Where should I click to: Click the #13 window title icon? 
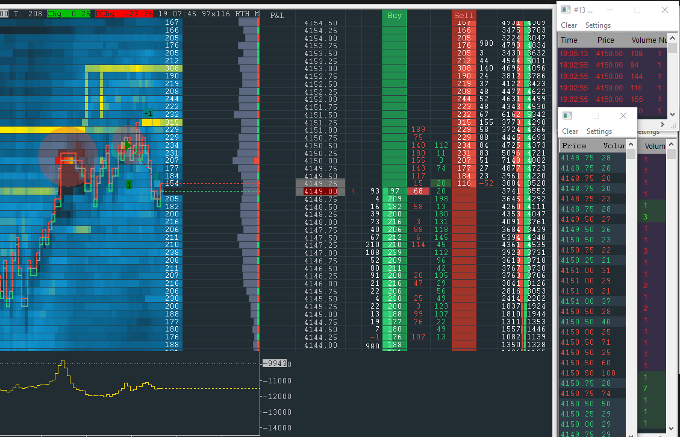[x=566, y=10]
